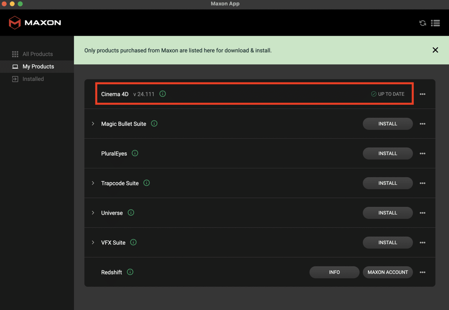449x310 pixels.
Task: Install VFX Suite
Action: [388, 243]
